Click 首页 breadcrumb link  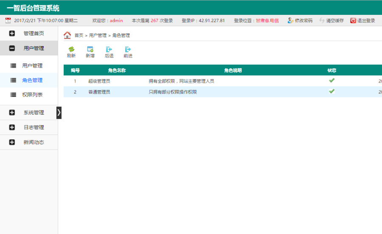79,36
